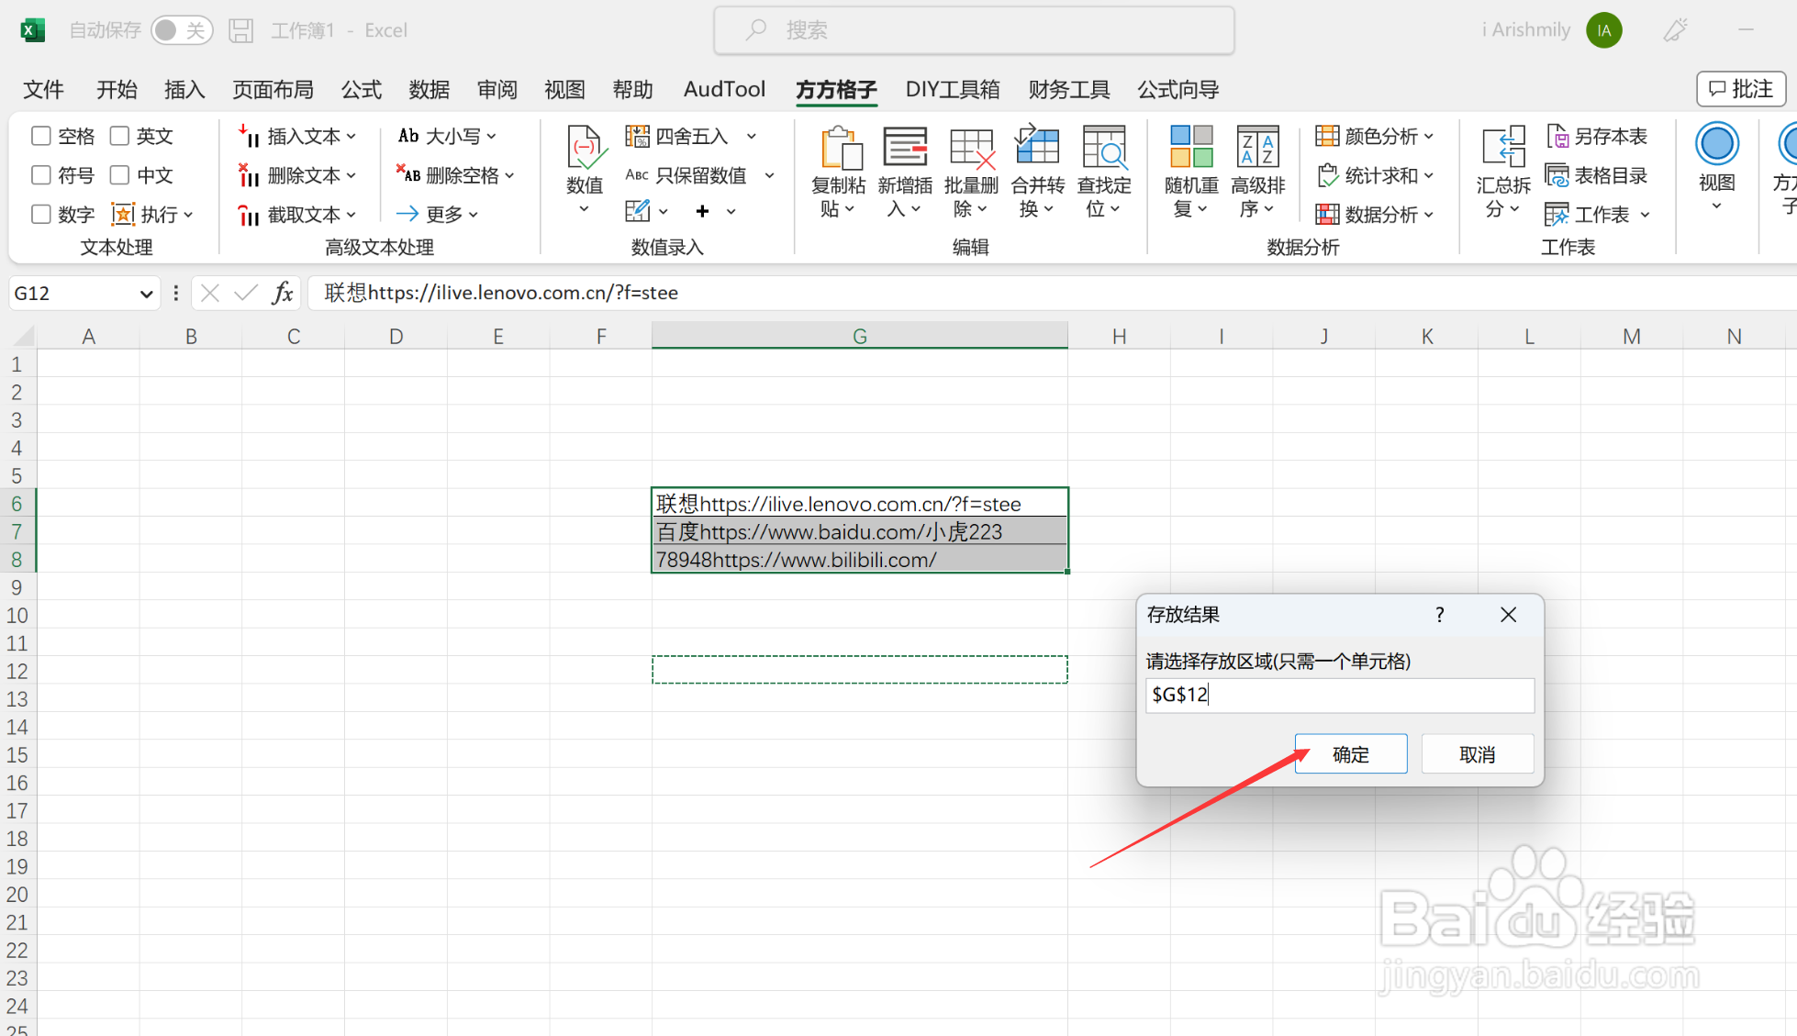1797x1036 pixels.
Task: Click the edit-form icon below 只保留数值
Action: 637,211
